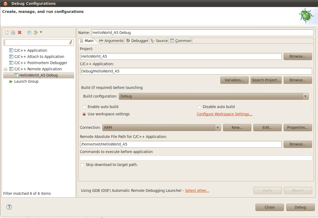Click the Search Project button

[x=266, y=80]
